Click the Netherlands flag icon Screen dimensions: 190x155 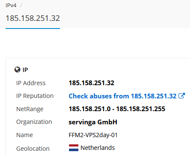[x=74, y=148]
